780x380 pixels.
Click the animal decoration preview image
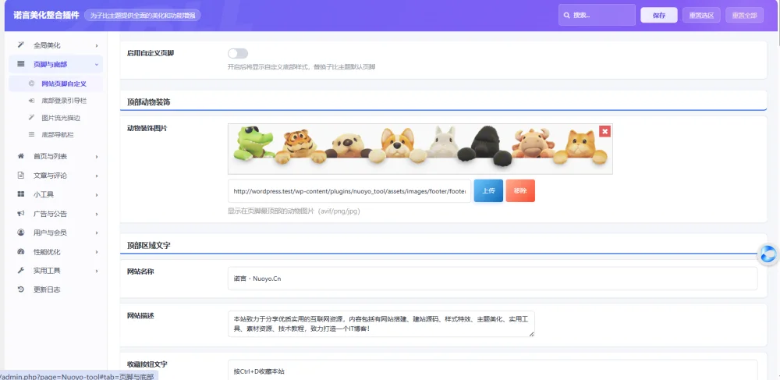coord(420,149)
